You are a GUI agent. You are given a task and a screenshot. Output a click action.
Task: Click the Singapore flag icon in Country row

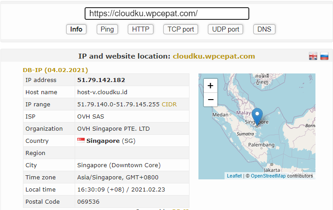click(81, 141)
